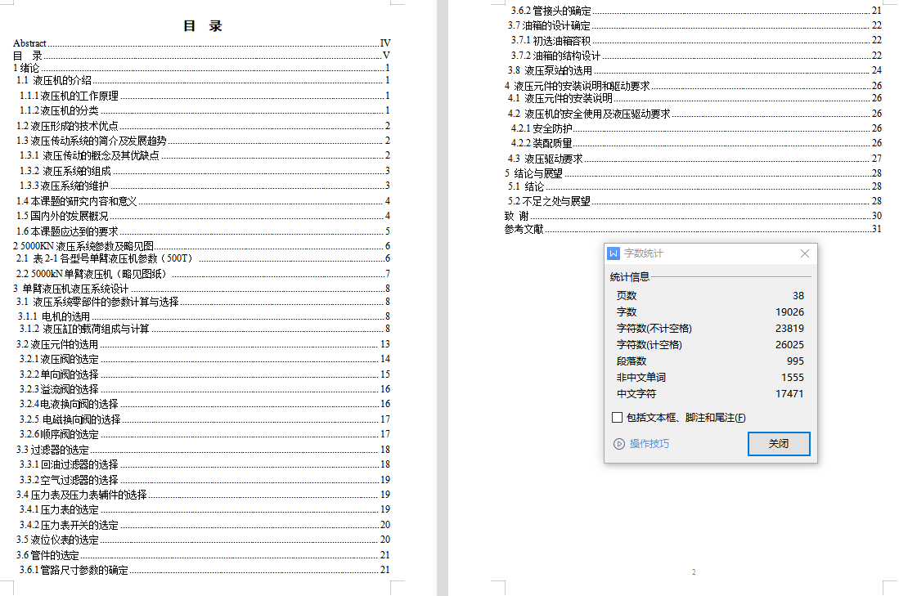
Task: Click '1.3 液压传动系统的简介及发展趋势' entry
Action: tap(202, 141)
